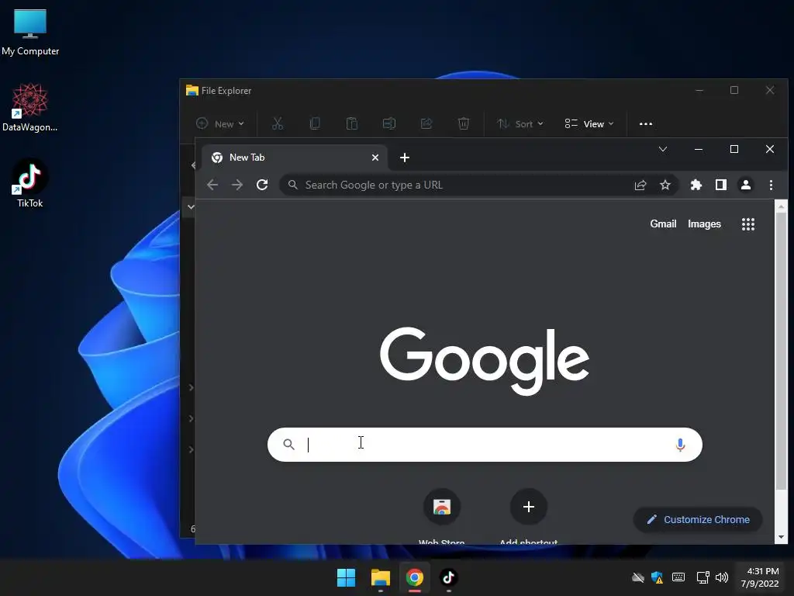The width and height of the screenshot is (794, 596).
Task: Select the New Tab tab in Chrome
Action: 294,158
